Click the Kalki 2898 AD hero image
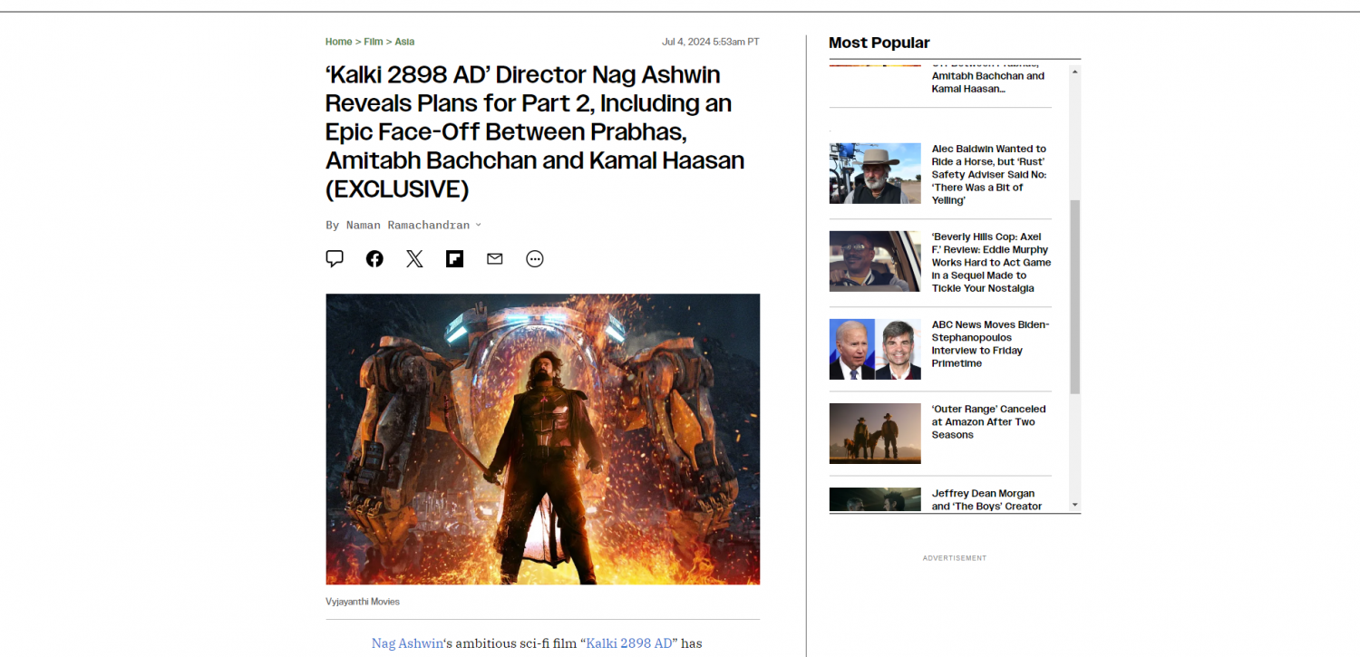 [x=542, y=439]
